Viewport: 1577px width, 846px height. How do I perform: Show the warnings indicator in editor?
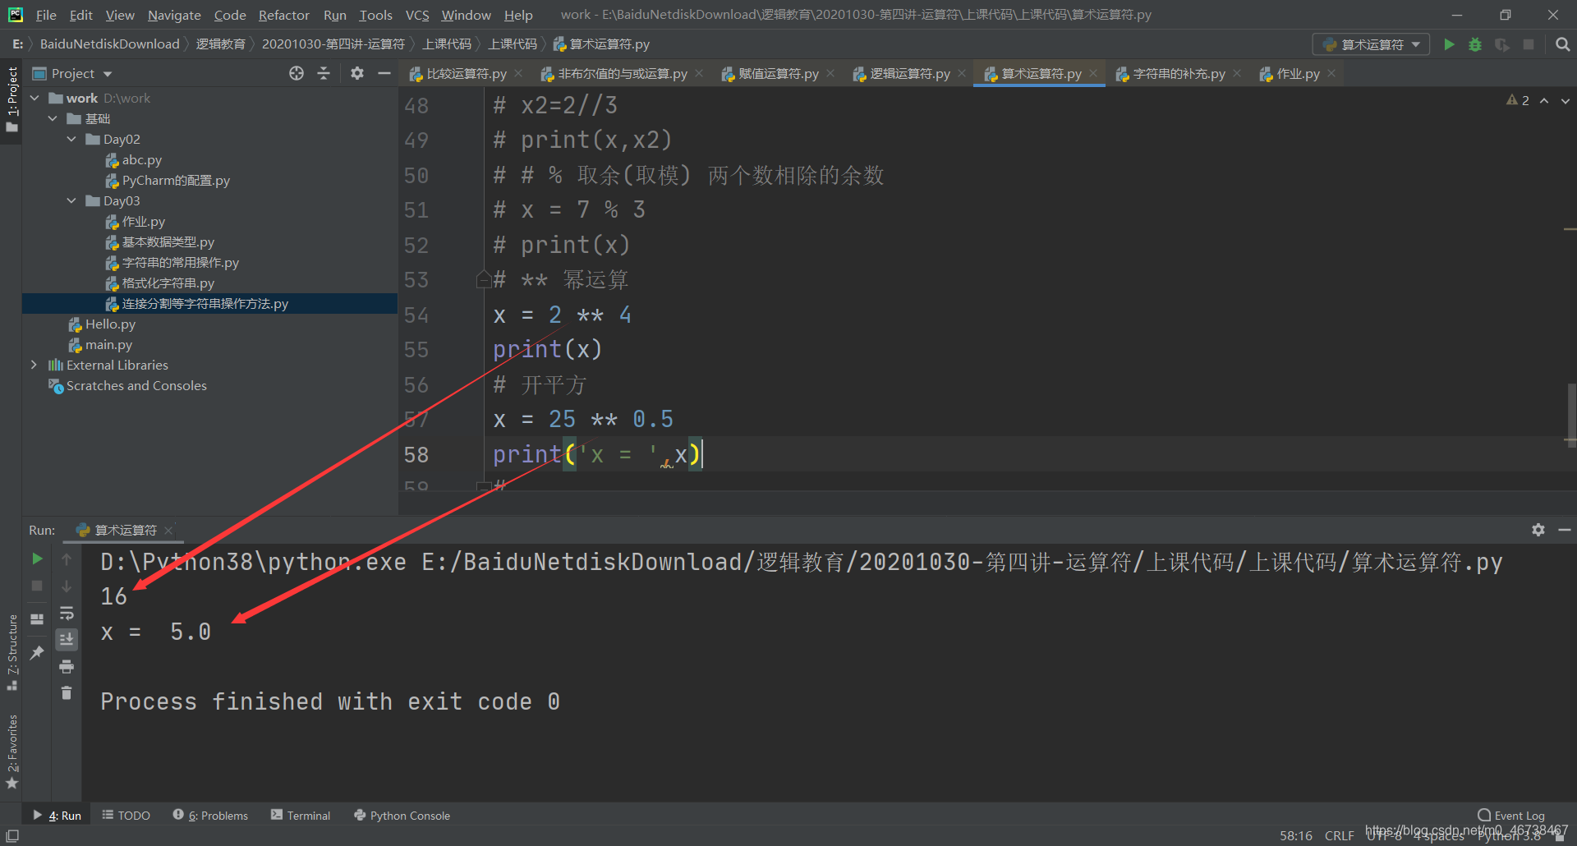point(1517,100)
